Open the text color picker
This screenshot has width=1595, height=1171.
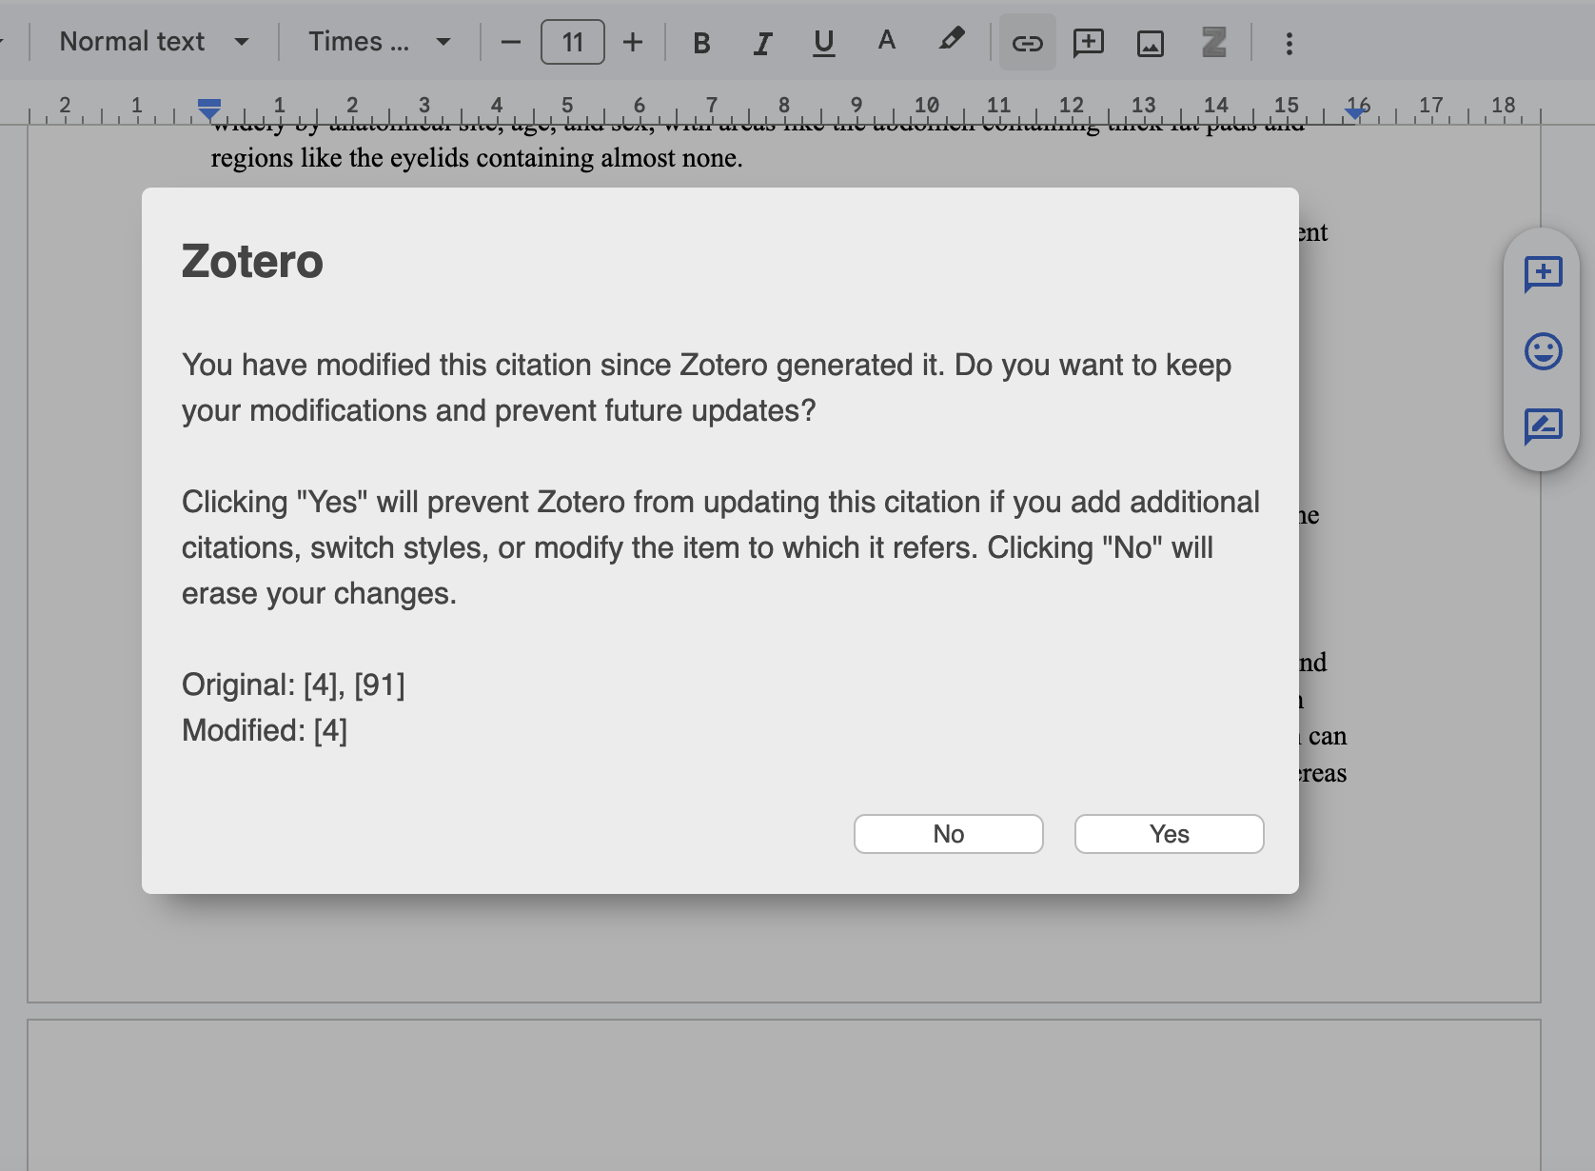[x=887, y=42]
